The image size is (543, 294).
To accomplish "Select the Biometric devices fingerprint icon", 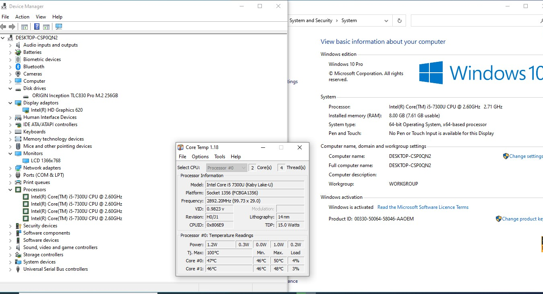I will (x=18, y=59).
